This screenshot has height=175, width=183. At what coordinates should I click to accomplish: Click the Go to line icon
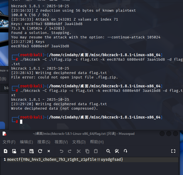(x=126, y=151)
